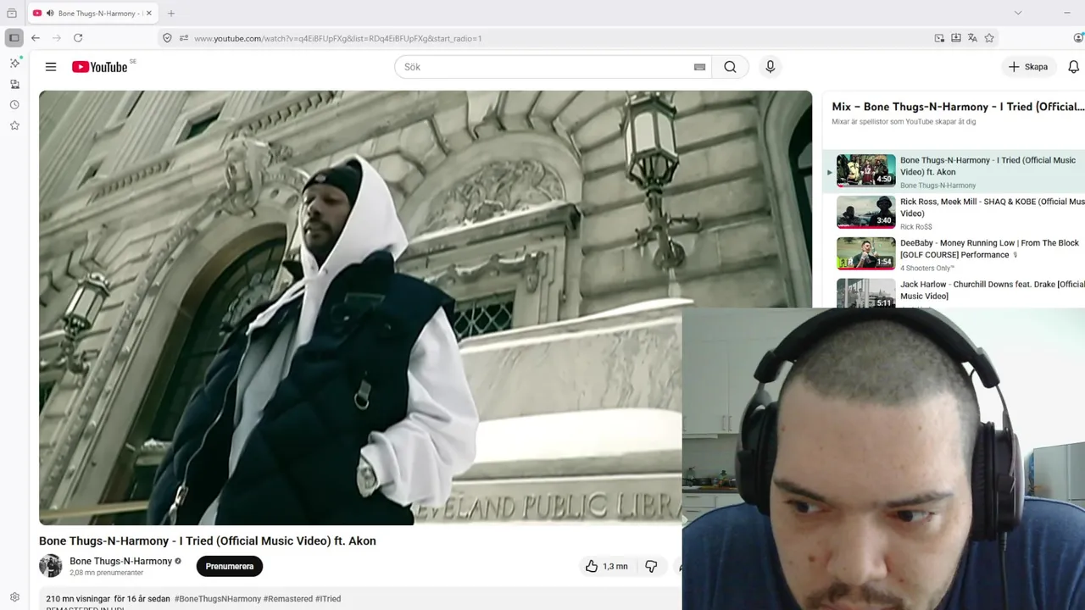Click the Mix playlist title header
1085x610 pixels.
click(x=958, y=107)
